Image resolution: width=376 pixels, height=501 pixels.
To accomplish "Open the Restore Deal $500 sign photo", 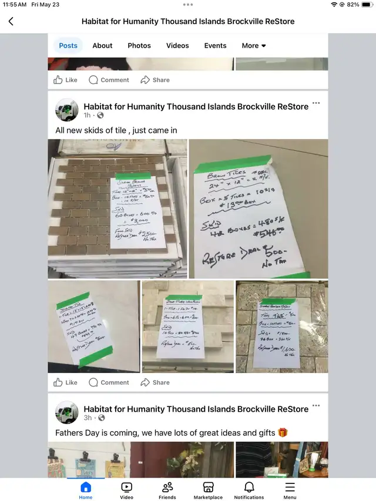I will click(x=258, y=209).
